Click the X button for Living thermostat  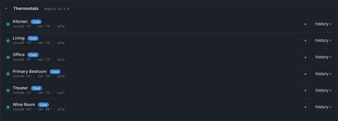tap(305, 41)
